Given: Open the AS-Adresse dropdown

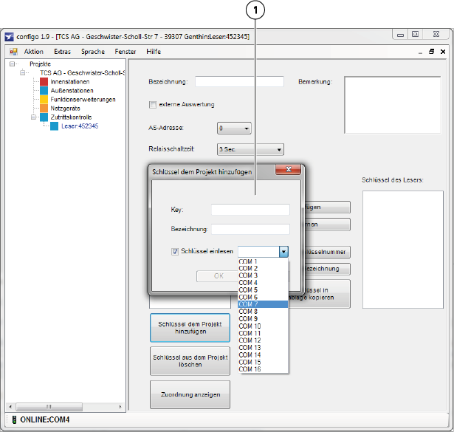Looking at the screenshot, I should (247, 128).
